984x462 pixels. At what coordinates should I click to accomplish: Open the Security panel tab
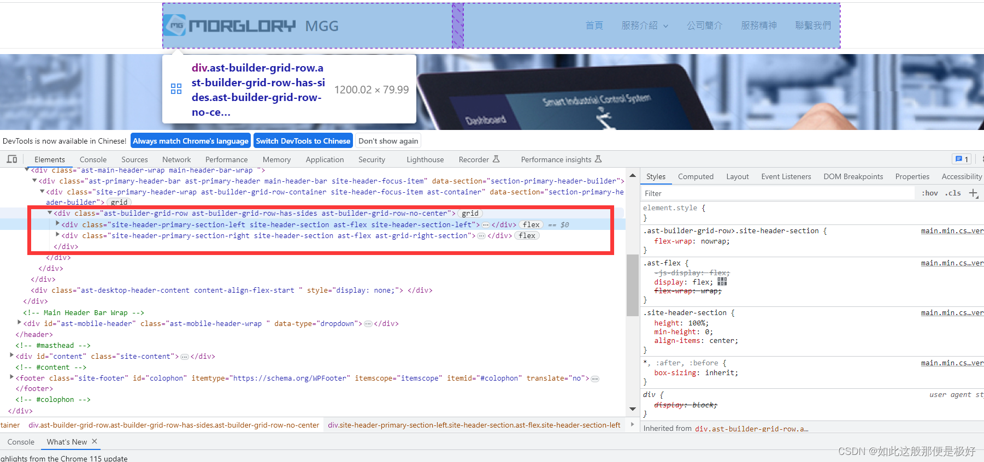372,159
